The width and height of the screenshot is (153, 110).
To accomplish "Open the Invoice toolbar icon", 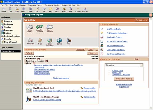I will click(x=3, y=10).
